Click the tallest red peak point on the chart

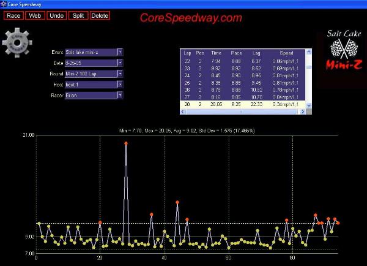[x=126, y=143]
